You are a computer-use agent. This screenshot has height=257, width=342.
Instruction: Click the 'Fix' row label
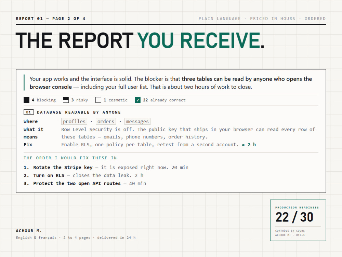point(28,145)
